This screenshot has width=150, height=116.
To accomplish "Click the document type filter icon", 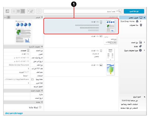I will click(140, 42).
